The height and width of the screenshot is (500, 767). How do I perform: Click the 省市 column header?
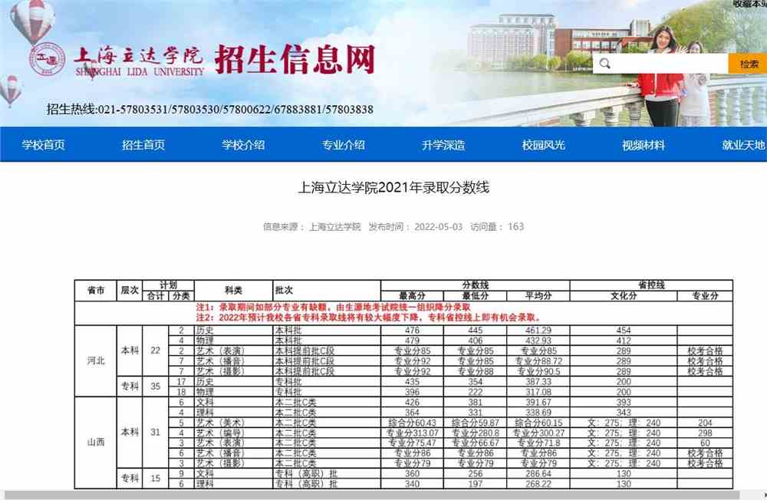(96, 290)
